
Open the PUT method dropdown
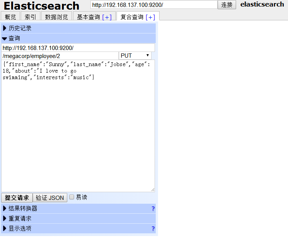pyautogui.click(x=135, y=56)
